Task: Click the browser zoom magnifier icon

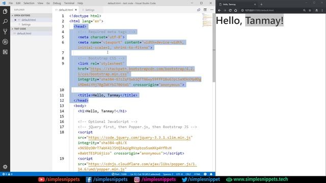Action: [x=304, y=10]
